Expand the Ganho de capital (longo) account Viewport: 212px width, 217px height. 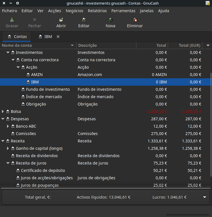coord(8,148)
